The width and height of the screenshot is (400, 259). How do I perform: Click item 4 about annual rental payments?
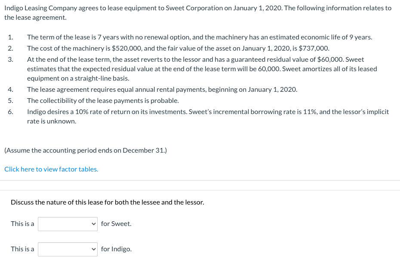coord(162,89)
